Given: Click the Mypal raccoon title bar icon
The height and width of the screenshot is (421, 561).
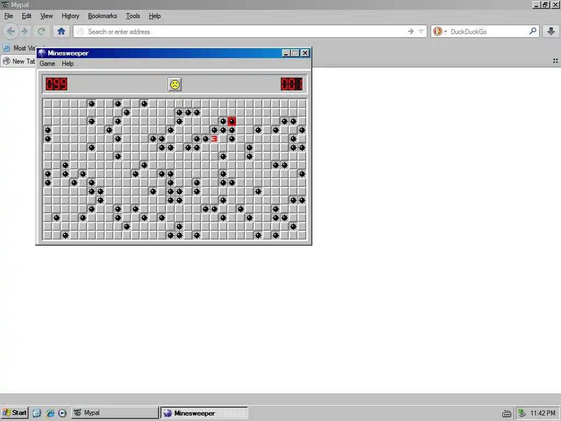Looking at the screenshot, I should pos(5,4).
